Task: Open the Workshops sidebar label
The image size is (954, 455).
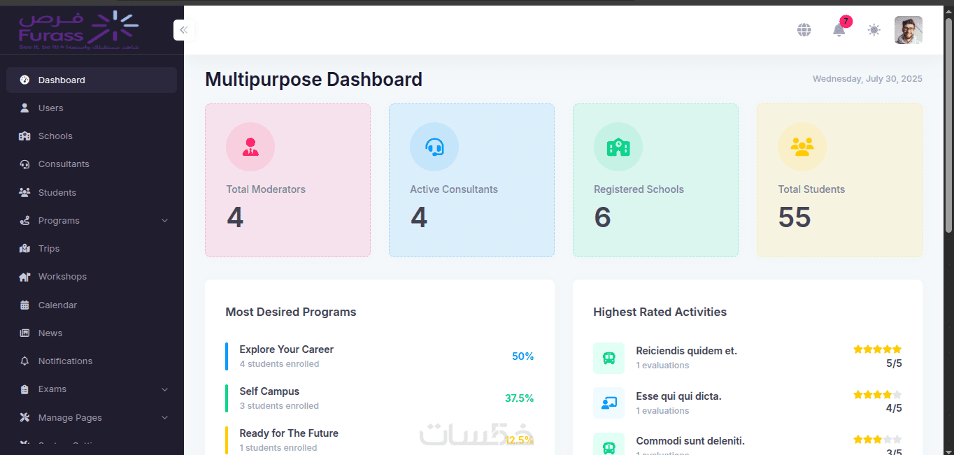Action: [62, 277]
